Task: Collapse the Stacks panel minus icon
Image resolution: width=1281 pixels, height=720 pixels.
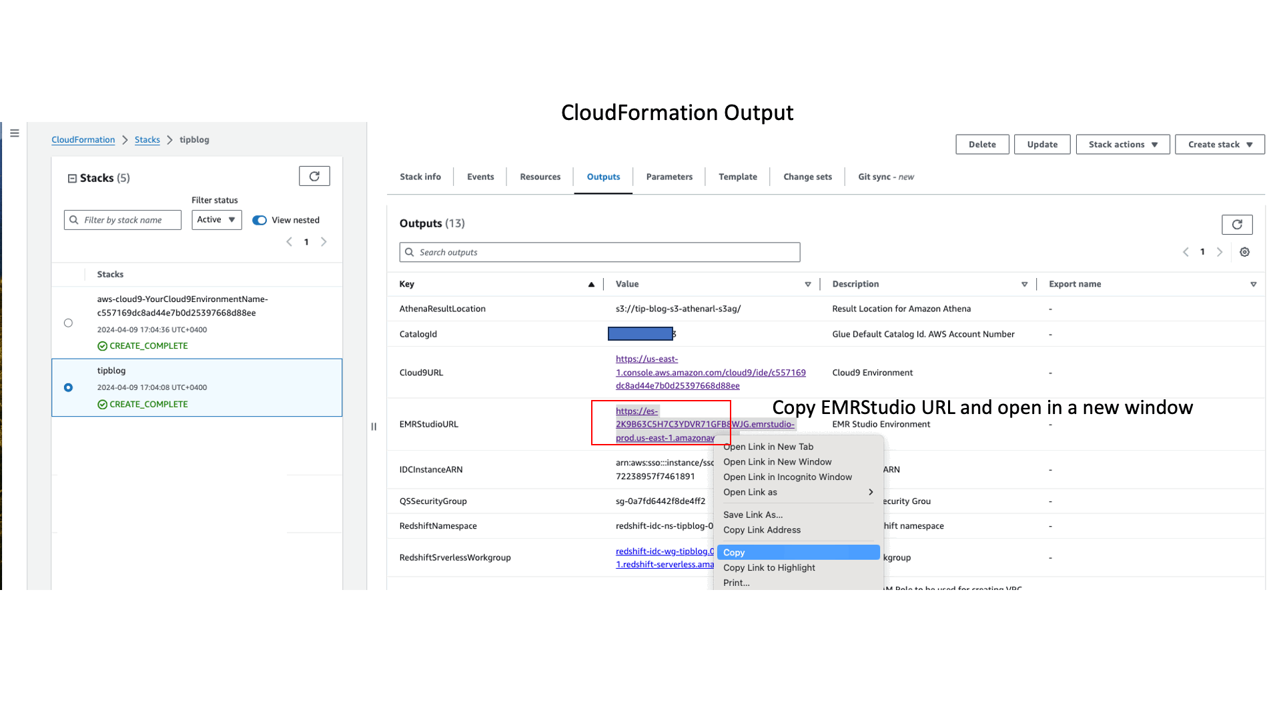Action: 72,179
